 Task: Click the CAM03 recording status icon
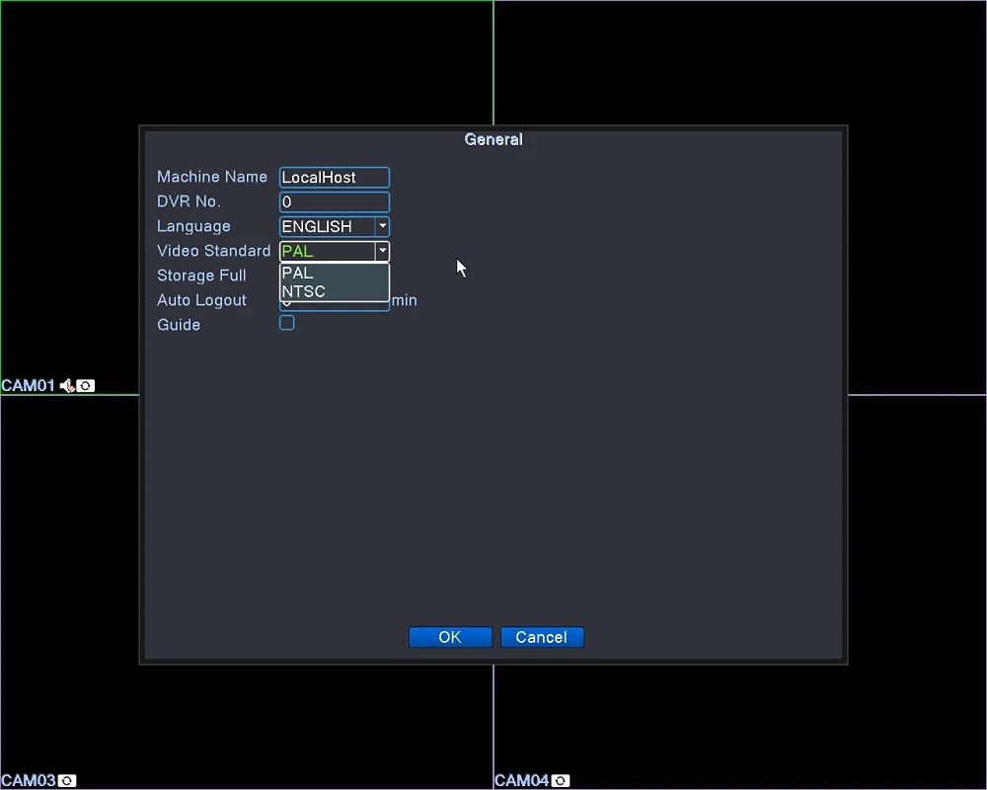pyautogui.click(x=67, y=780)
